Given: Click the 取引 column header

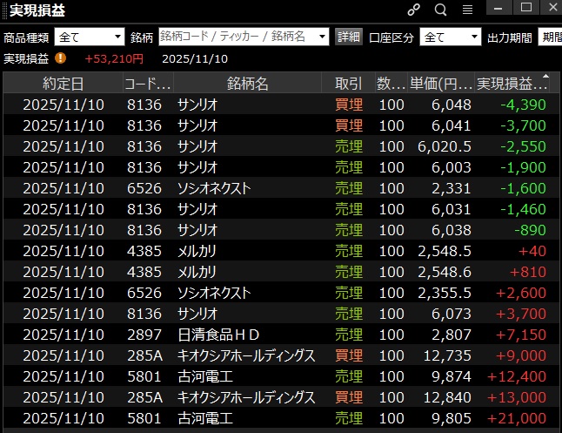Looking at the screenshot, I should pyautogui.click(x=349, y=84).
